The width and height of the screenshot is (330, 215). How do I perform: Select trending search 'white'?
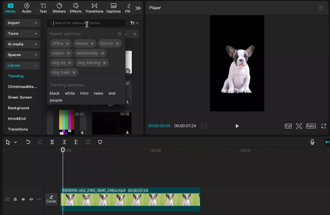70,93
